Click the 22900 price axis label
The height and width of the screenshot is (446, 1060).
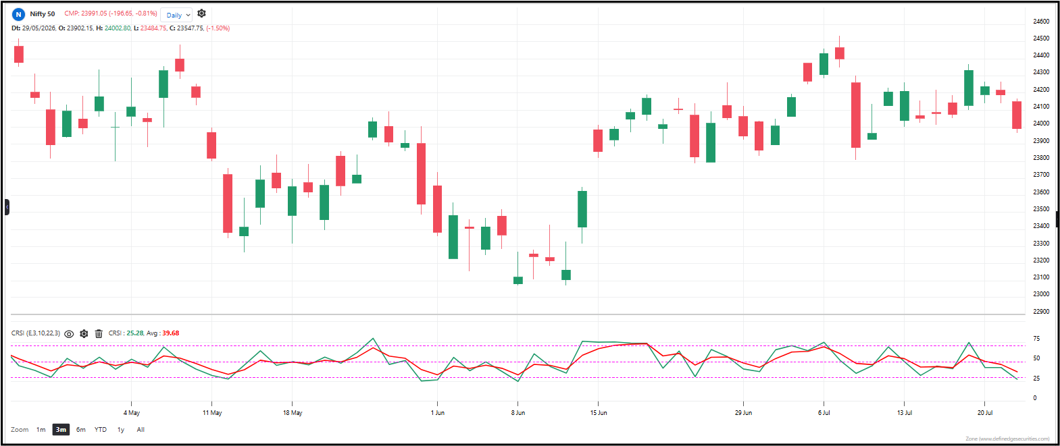pyautogui.click(x=1041, y=312)
